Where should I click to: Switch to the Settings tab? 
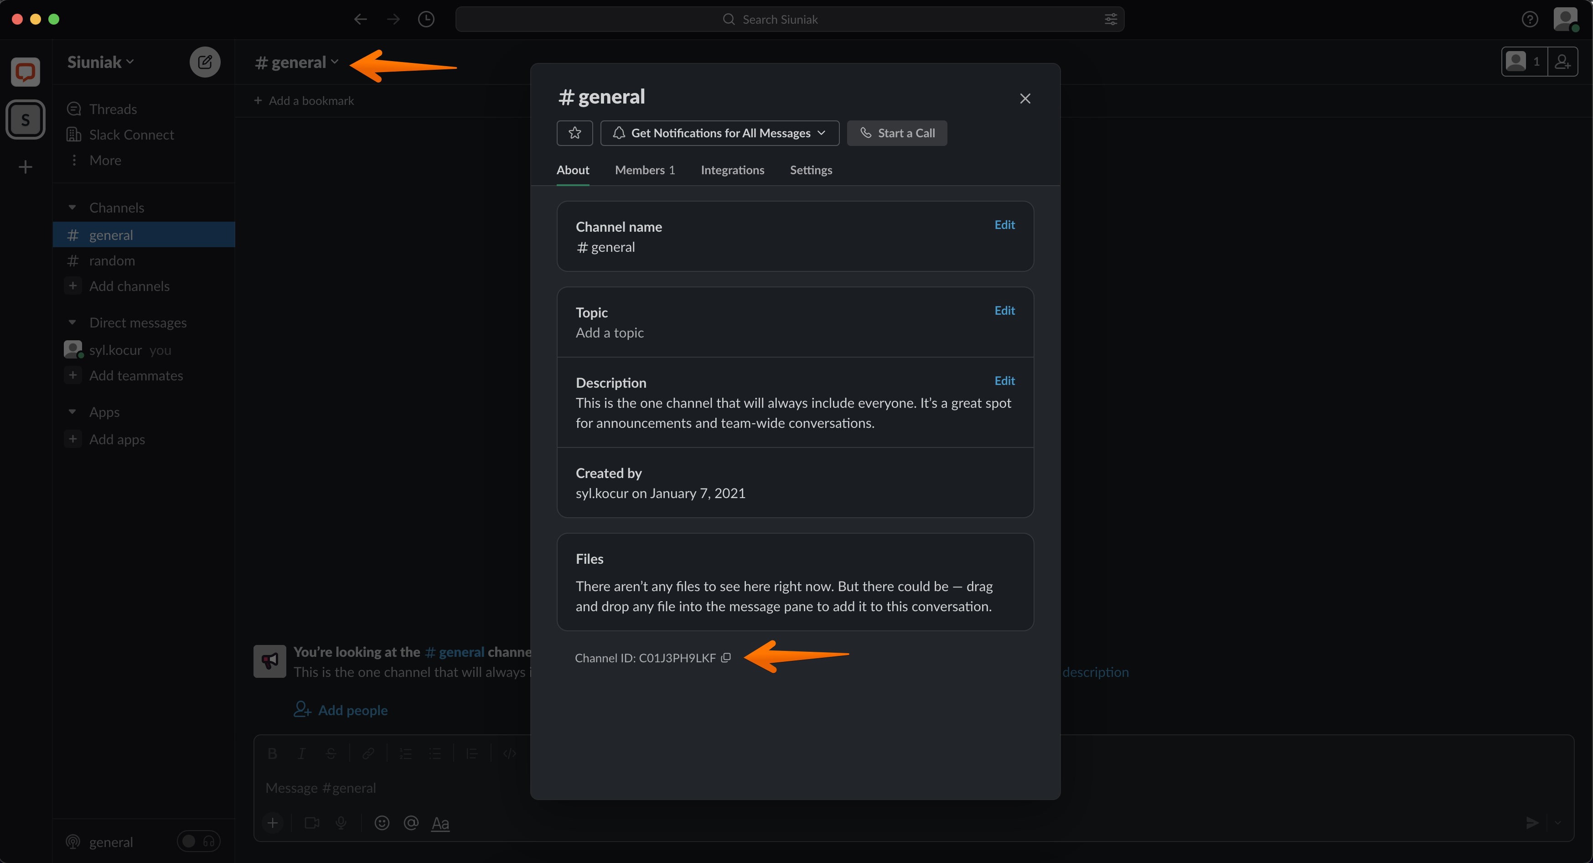tap(811, 170)
